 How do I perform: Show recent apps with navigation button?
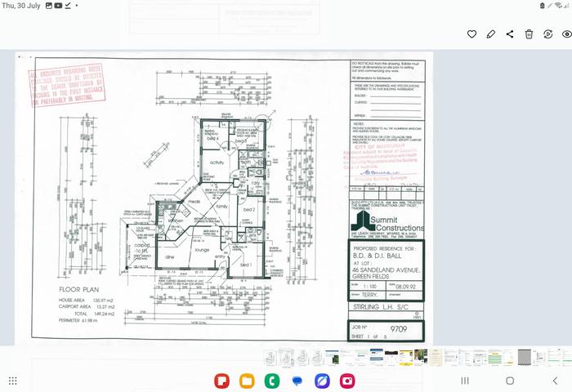click(x=465, y=381)
